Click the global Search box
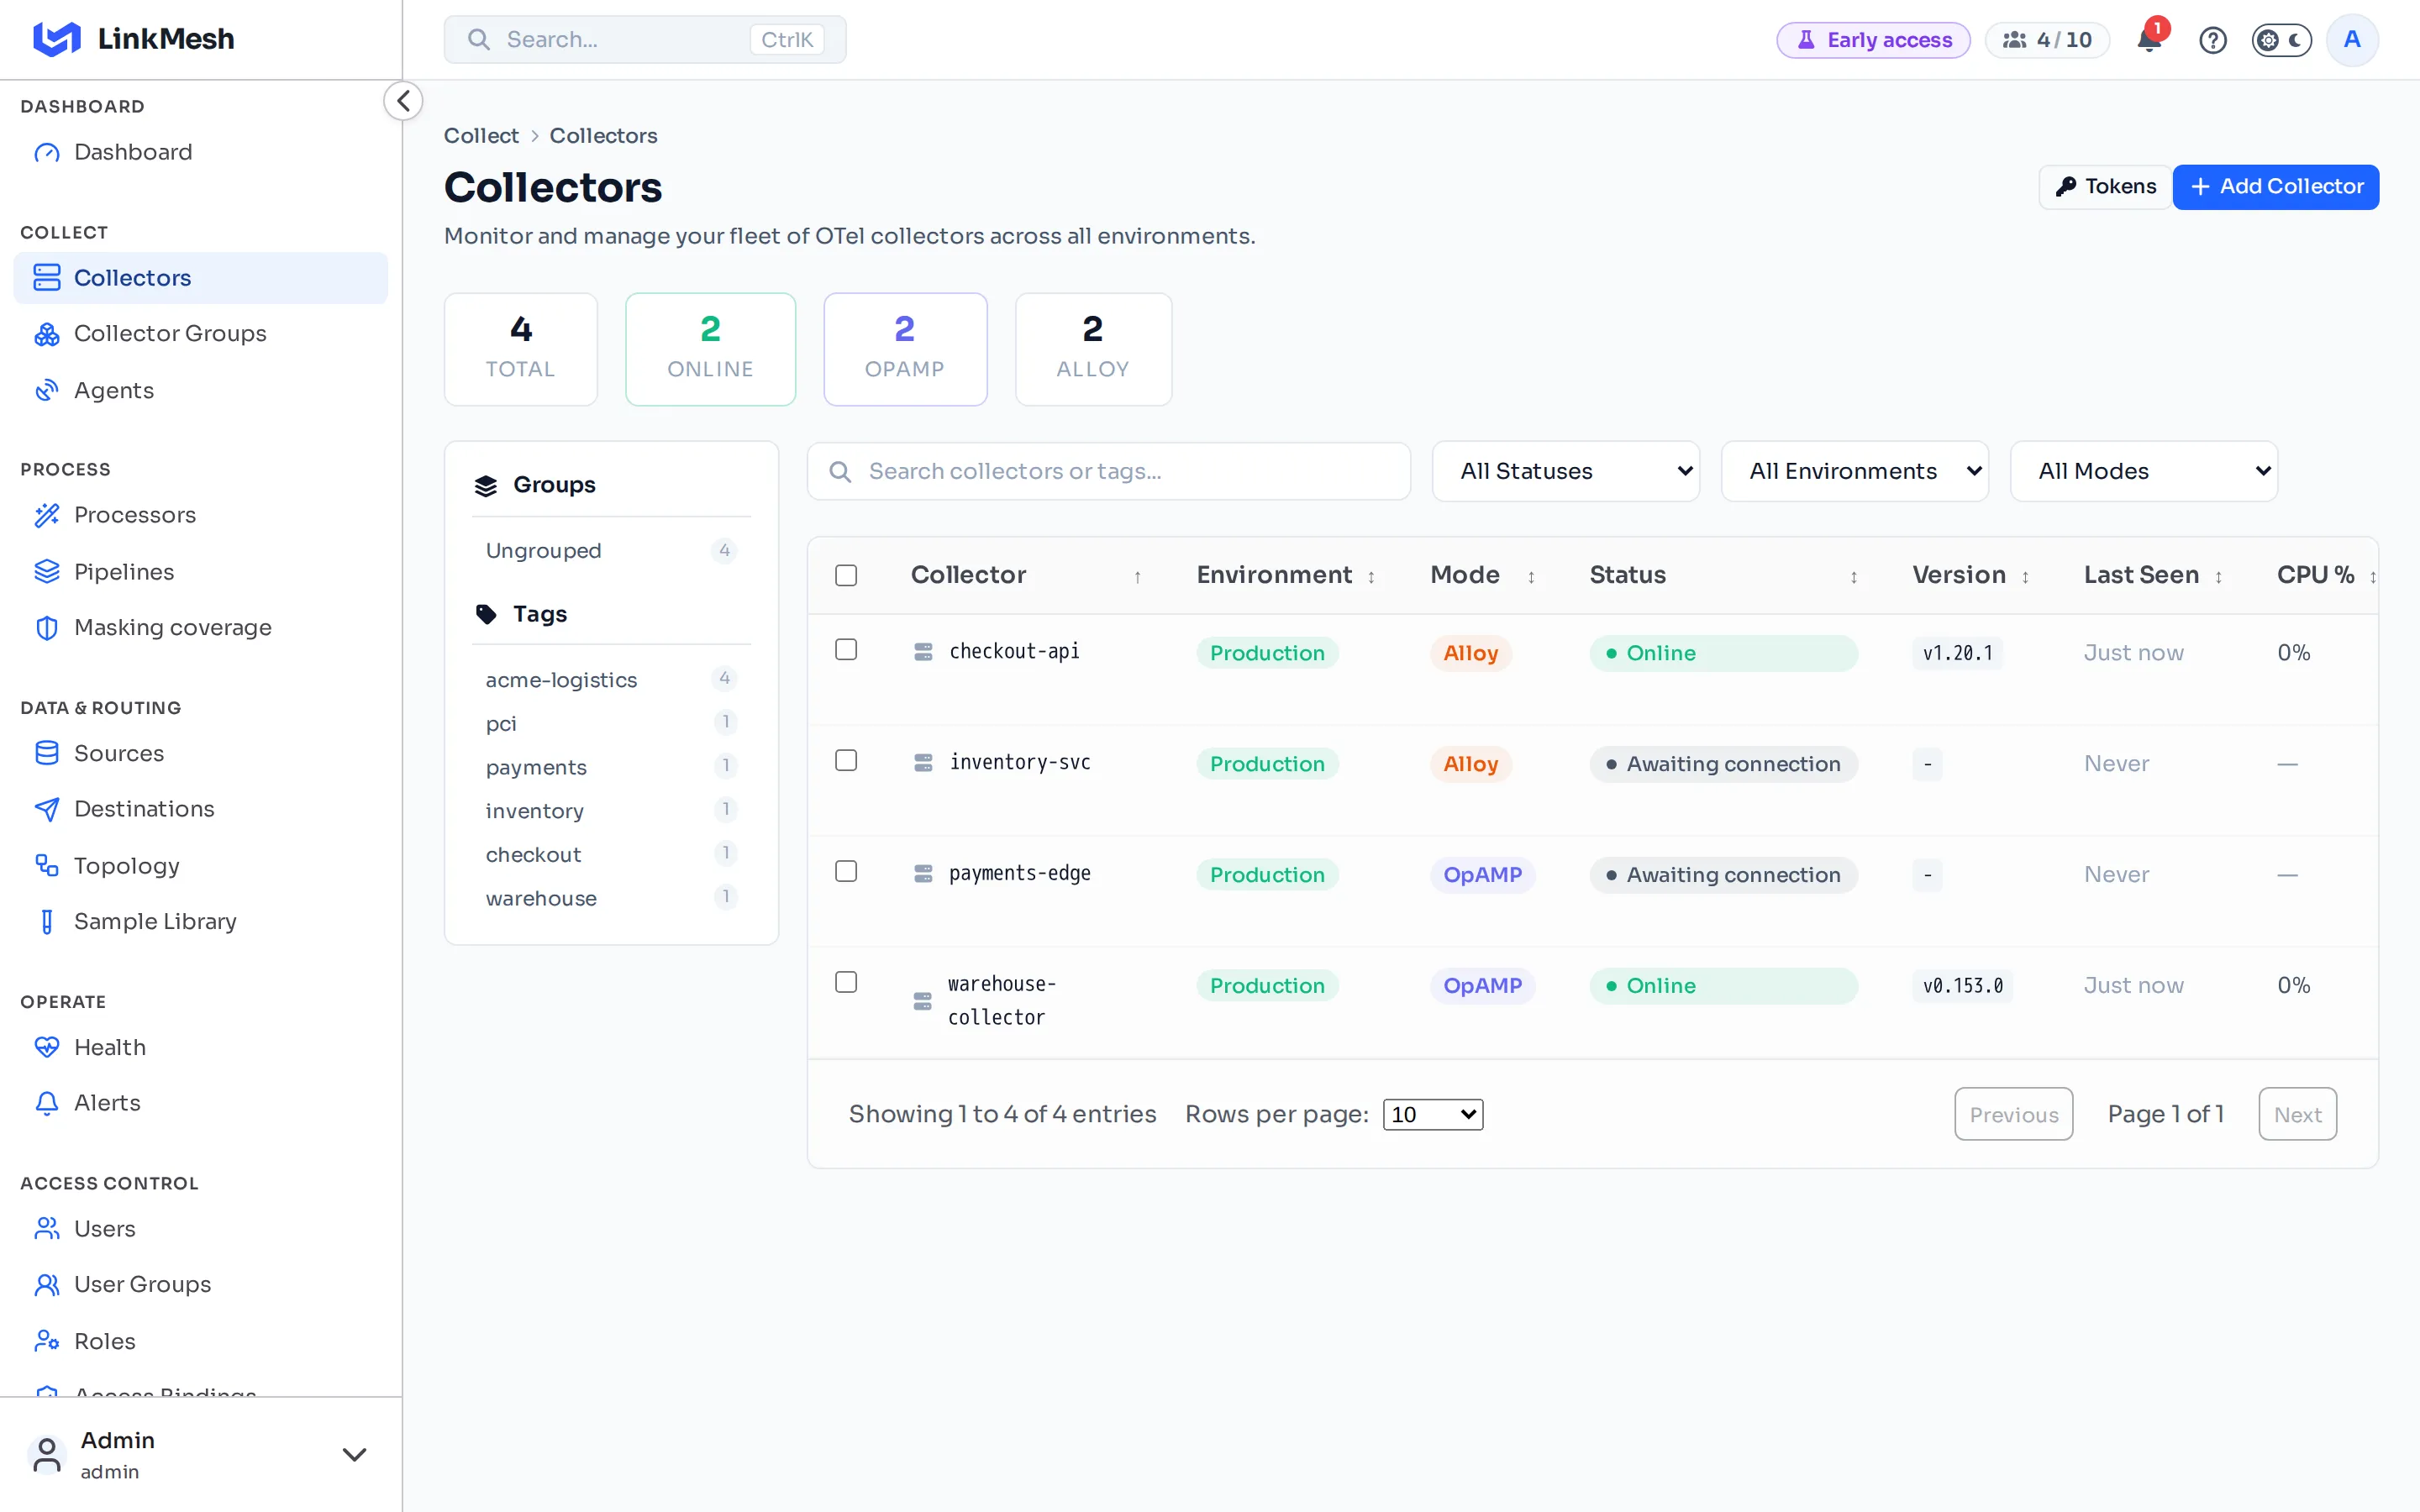Image resolution: width=2420 pixels, height=1512 pixels. pyautogui.click(x=645, y=40)
